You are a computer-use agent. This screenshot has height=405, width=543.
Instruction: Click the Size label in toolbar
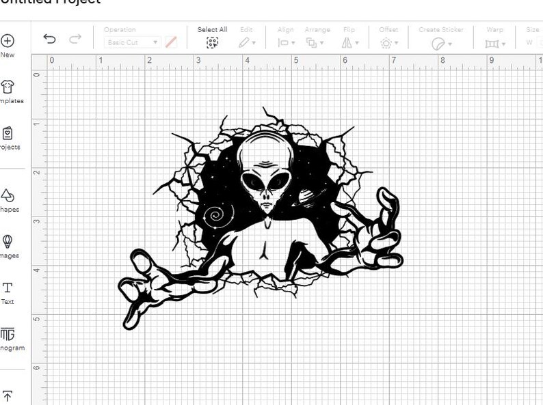(x=532, y=30)
